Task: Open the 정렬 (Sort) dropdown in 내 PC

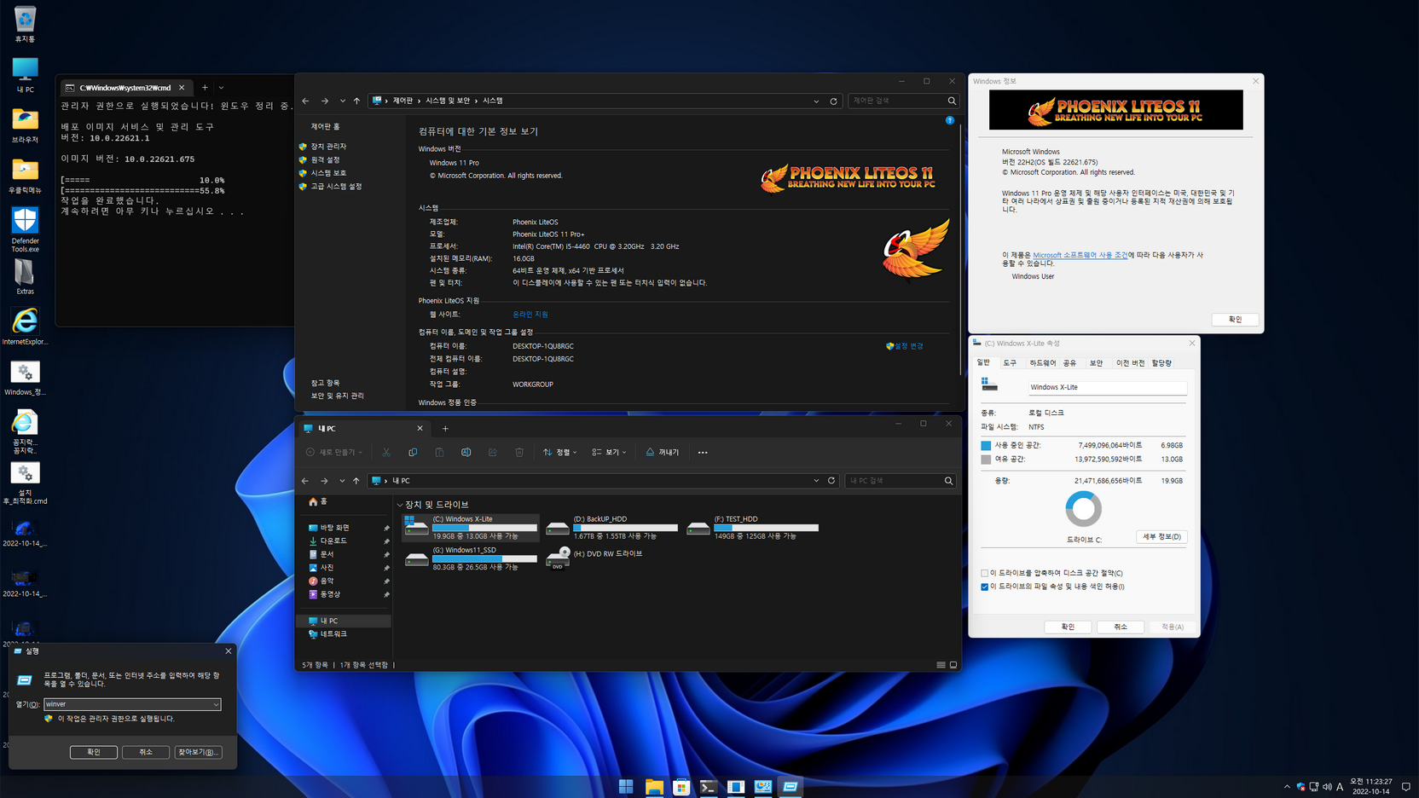Action: coord(560,453)
